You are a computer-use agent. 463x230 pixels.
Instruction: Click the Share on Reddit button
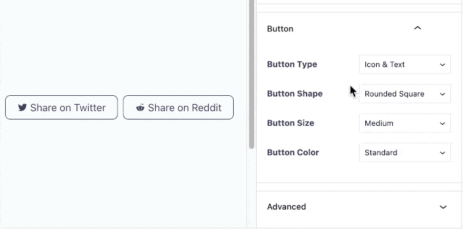(x=178, y=107)
